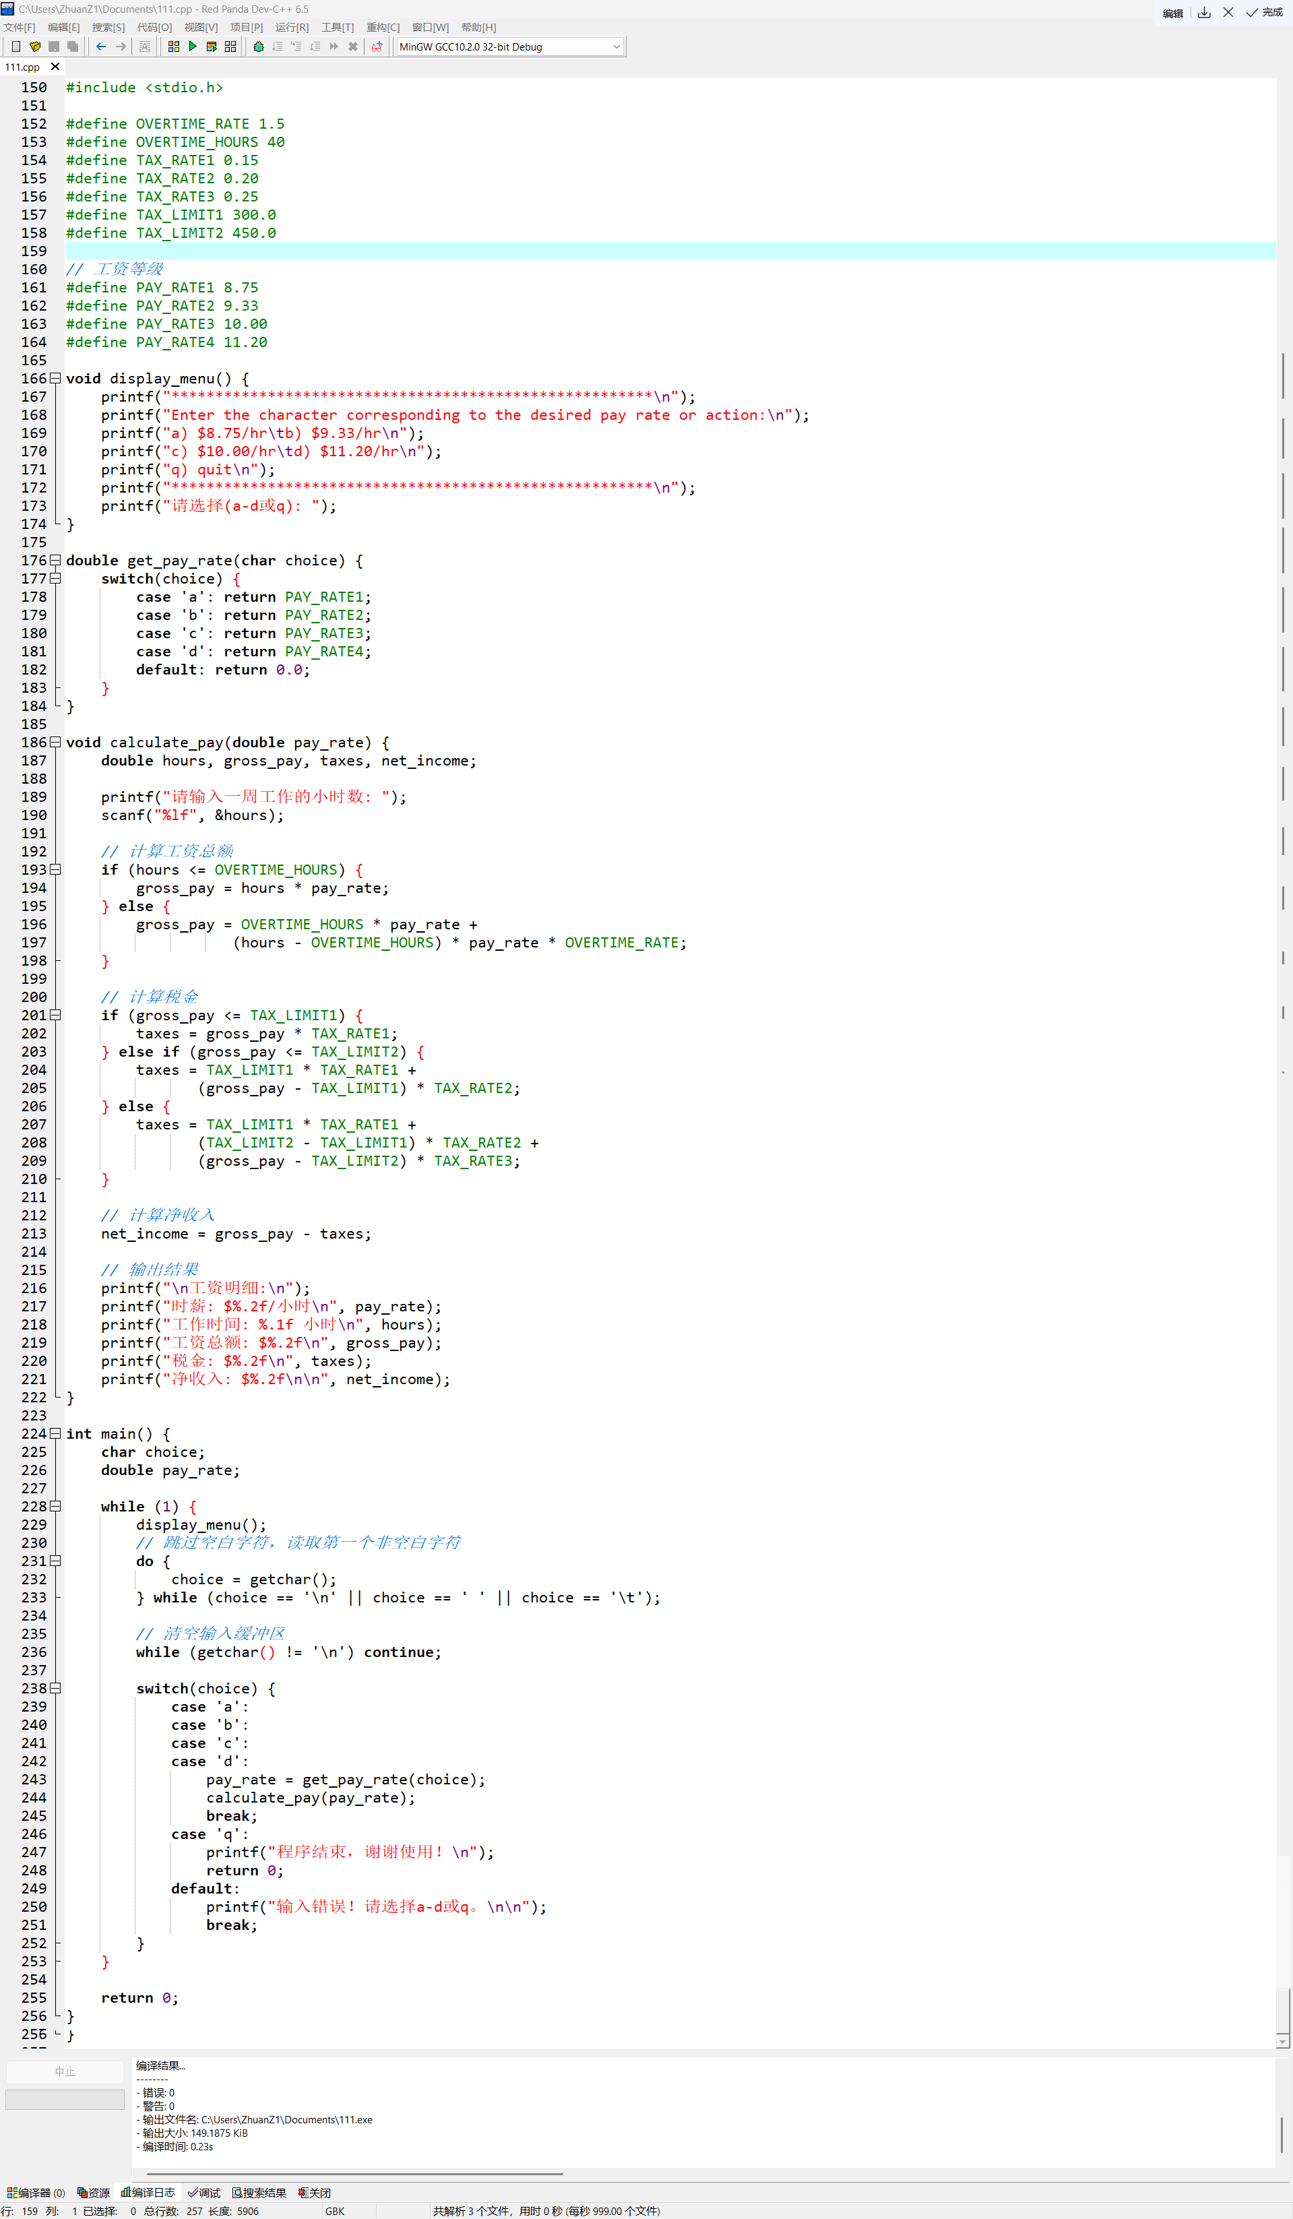1293x2219 pixels.
Task: Navigate forward with the right arrow icon
Action: click(121, 46)
